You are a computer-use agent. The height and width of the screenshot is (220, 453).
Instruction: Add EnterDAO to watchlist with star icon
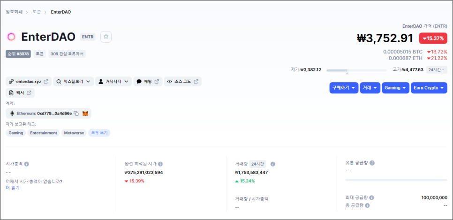click(x=106, y=37)
